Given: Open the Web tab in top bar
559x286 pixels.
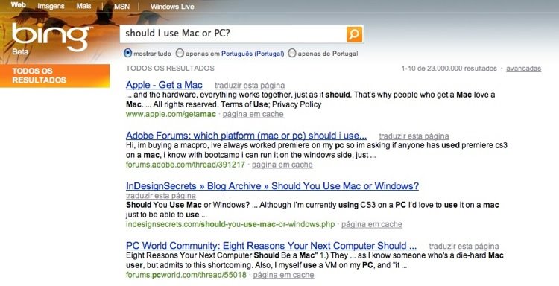Looking at the screenshot, I should 18,5.
